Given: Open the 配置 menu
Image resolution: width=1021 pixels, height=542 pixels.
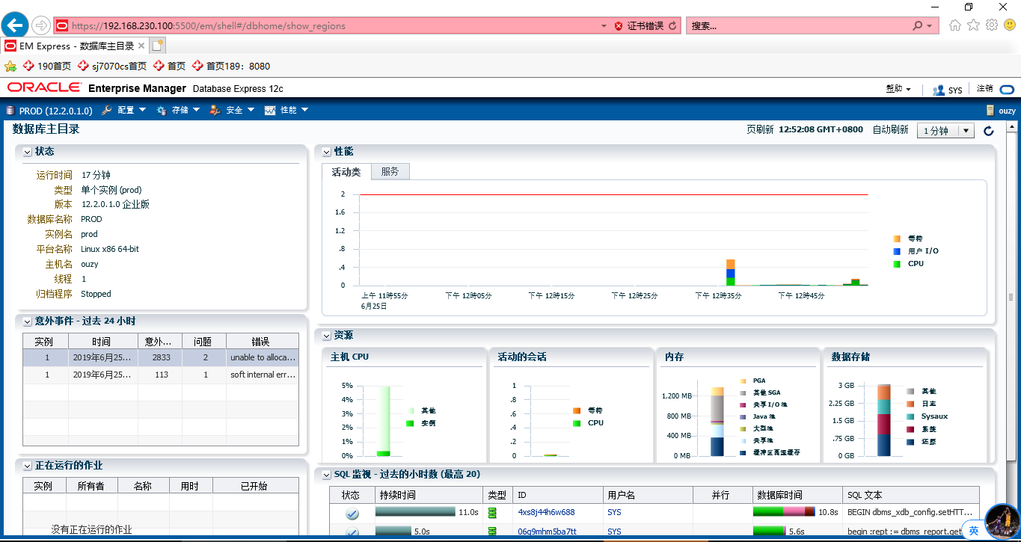Looking at the screenshot, I should (x=124, y=111).
